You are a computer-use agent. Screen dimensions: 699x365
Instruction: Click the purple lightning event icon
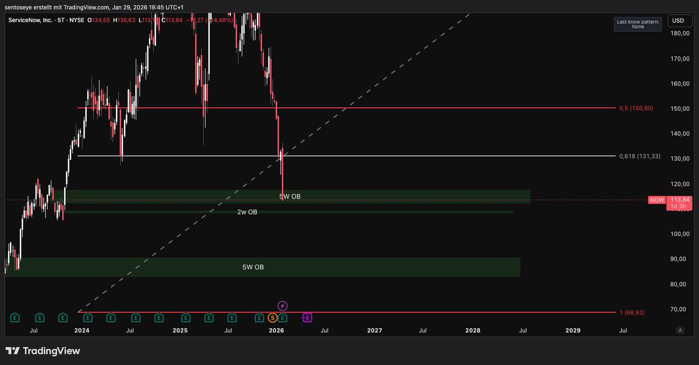click(x=283, y=306)
